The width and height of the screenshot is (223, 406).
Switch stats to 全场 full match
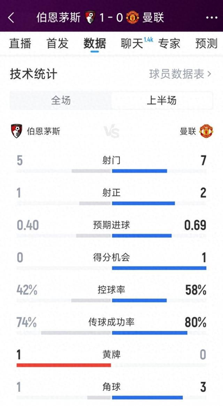coord(61,100)
